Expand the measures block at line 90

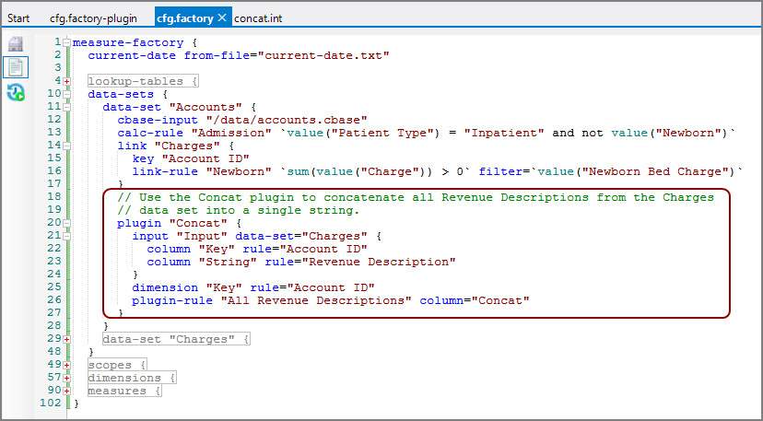tap(66, 391)
